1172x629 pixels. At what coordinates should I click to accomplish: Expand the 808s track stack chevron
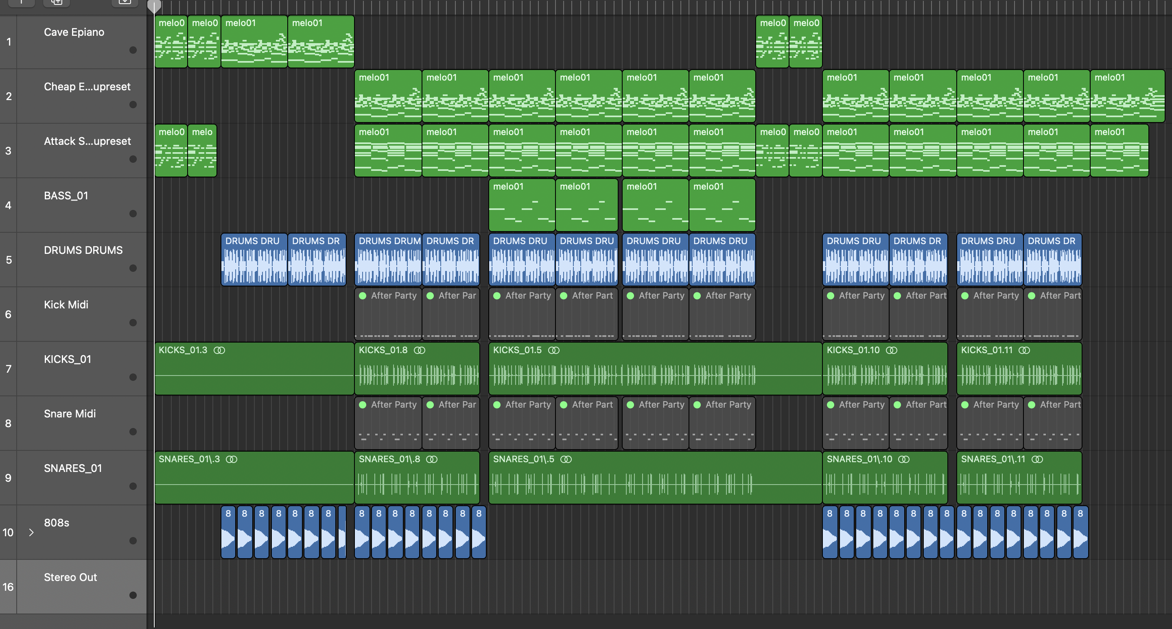(31, 532)
